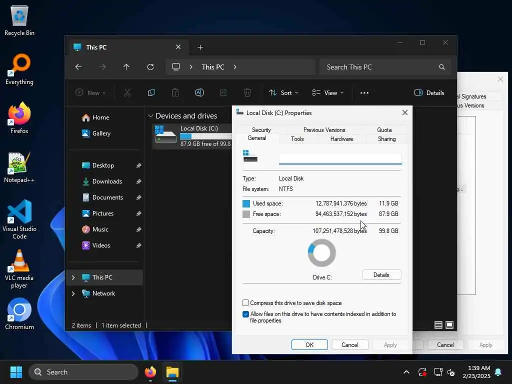Click Firefox icon in taskbar
Screen dimensions: 512x384
[x=150, y=372]
